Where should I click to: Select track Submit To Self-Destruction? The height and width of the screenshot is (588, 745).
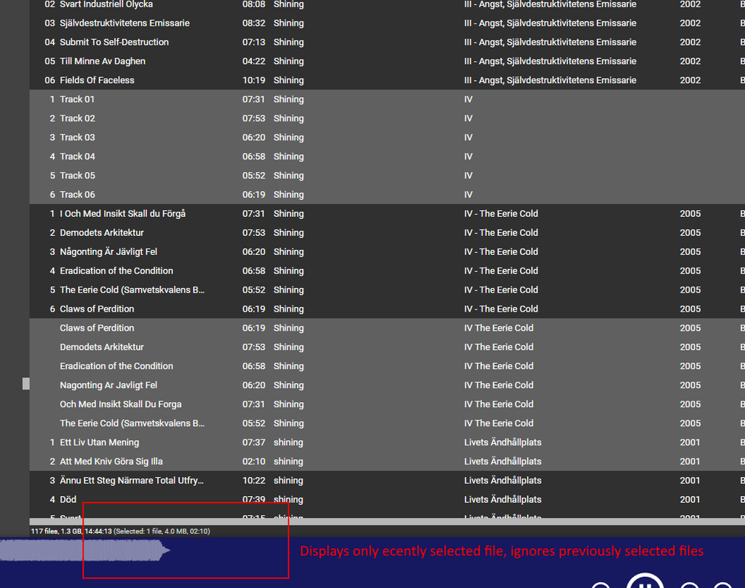[387, 43]
